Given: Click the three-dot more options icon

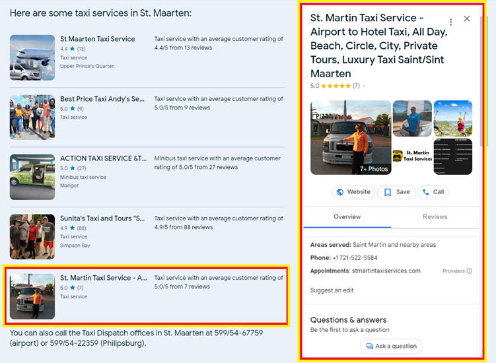Looking at the screenshot, I should coord(451,22).
